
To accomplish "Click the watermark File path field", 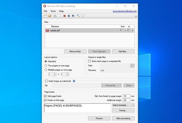I will (76, 85).
